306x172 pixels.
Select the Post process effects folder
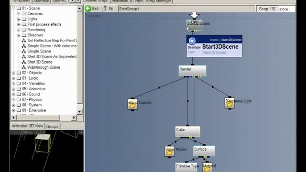coord(44,24)
